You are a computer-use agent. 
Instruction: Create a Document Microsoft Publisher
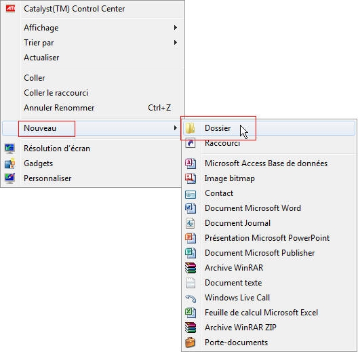(269, 253)
